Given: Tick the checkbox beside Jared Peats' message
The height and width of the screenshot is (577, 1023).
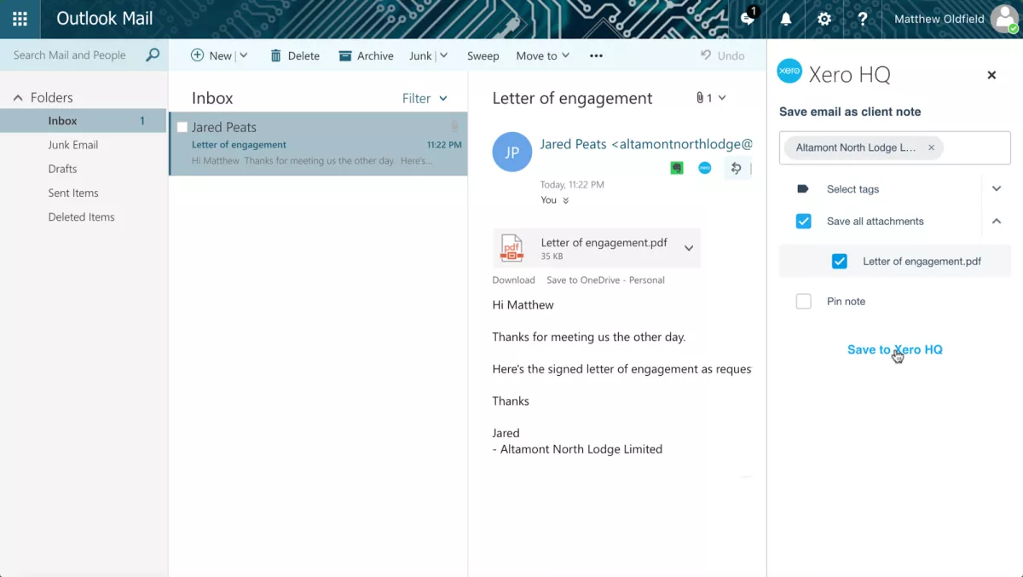Looking at the screenshot, I should 182,127.
